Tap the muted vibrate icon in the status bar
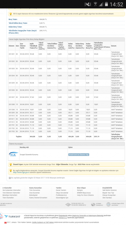The image size is (126, 225). pyautogui.click(x=88, y=4)
